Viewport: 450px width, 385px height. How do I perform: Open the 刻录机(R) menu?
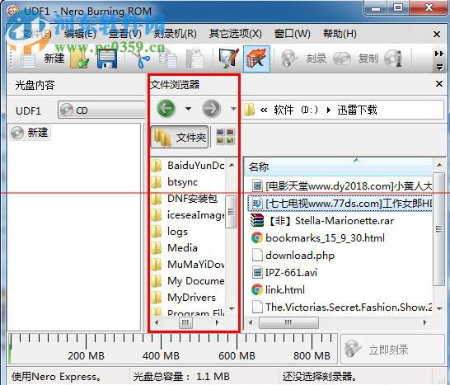pos(175,34)
